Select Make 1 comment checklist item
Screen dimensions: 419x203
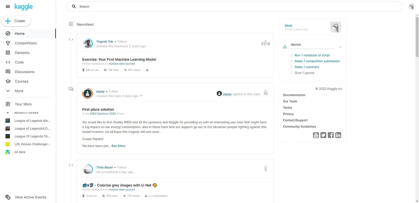point(307,67)
